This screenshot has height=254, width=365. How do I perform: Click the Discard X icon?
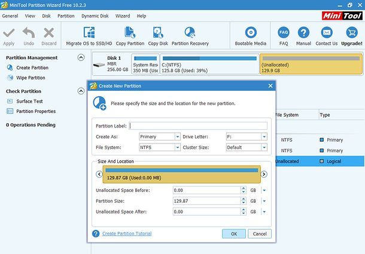[49, 33]
